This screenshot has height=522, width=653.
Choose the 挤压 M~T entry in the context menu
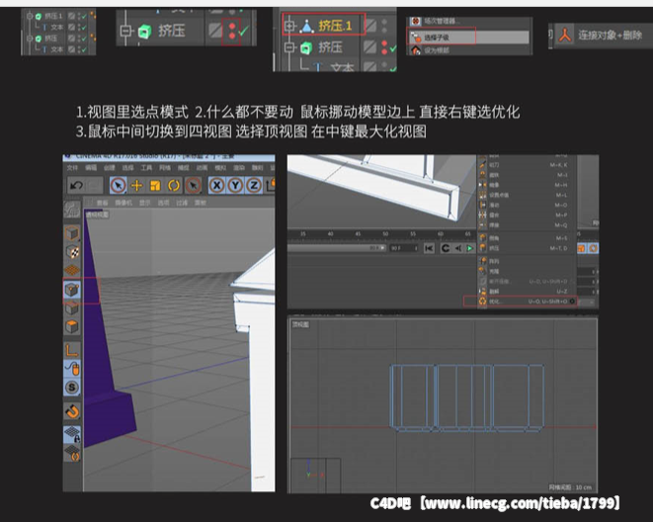coord(527,248)
